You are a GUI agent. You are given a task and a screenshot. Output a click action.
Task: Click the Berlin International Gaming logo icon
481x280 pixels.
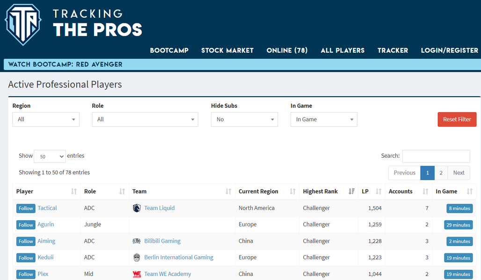[137, 258]
